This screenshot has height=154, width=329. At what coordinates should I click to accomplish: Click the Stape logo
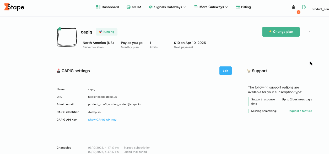coord(14,7)
